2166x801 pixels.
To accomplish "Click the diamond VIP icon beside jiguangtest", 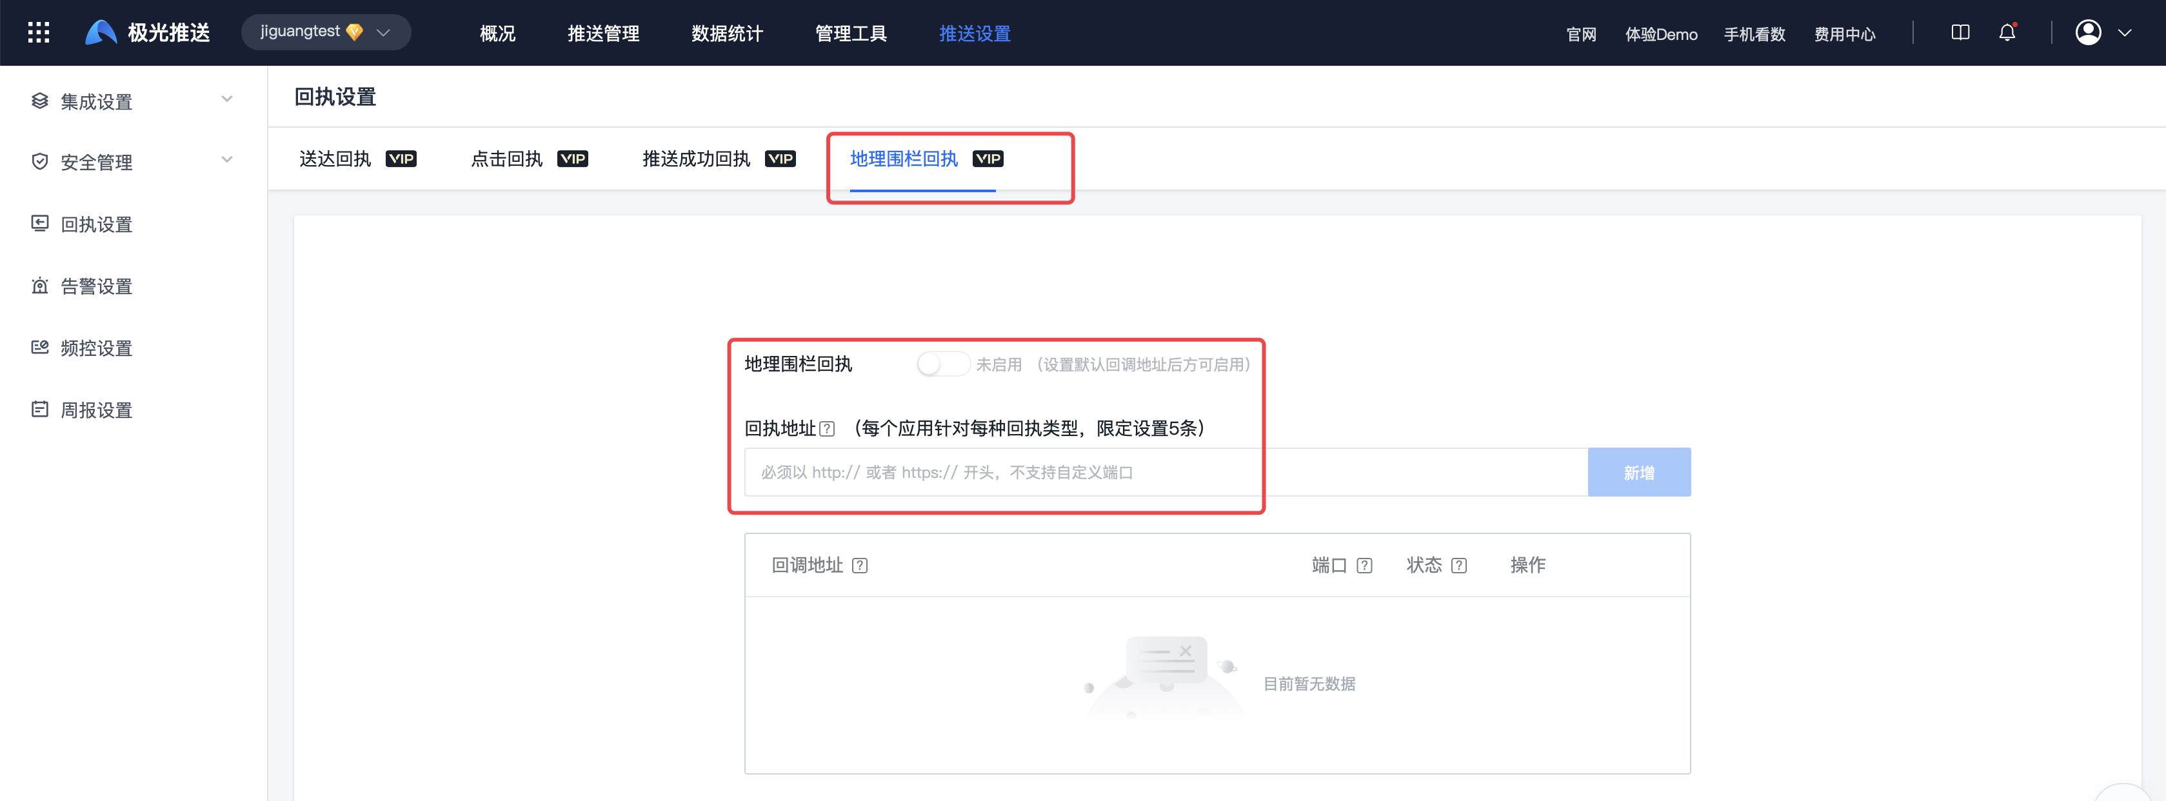I will coord(355,32).
